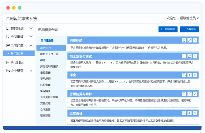
Task: Click the refresh icon on 租赁标的 card
Action: tap(184, 41)
